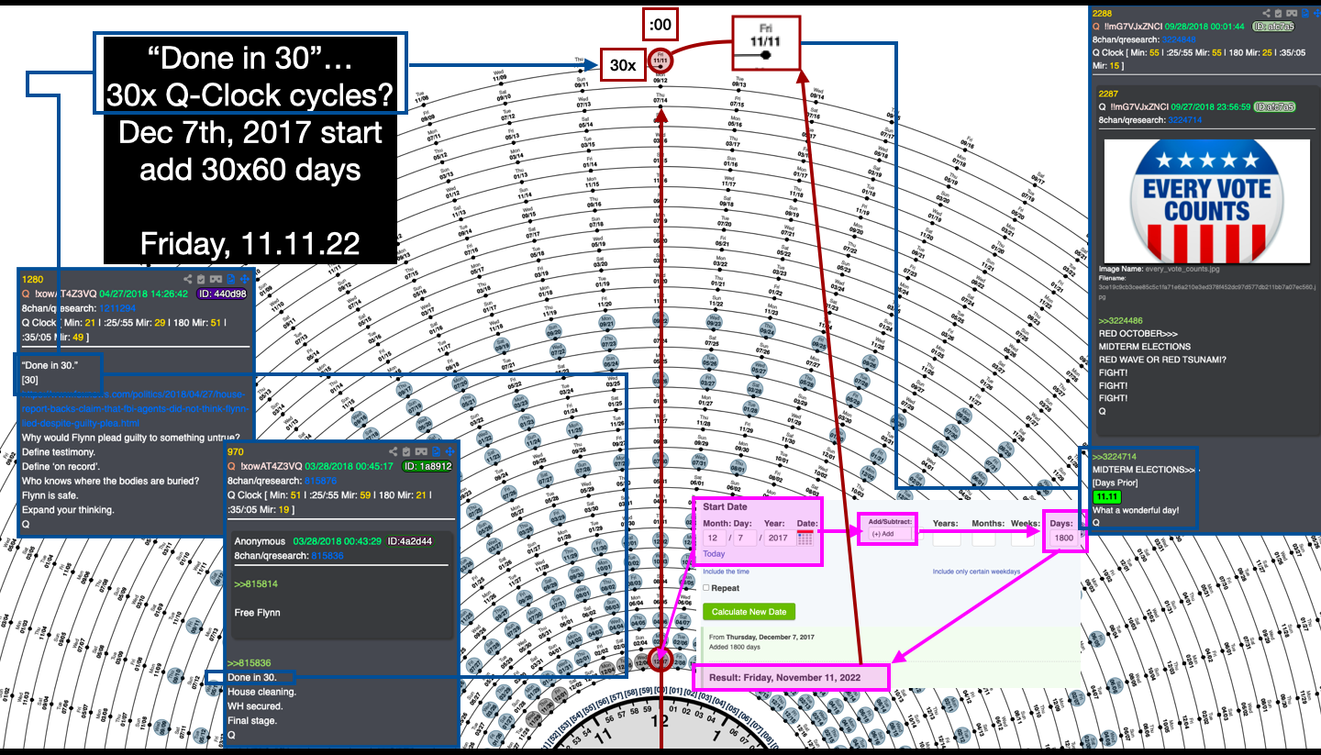Enable the Repeat checkbox
Viewport: 1321px width, 755px height.
click(705, 588)
